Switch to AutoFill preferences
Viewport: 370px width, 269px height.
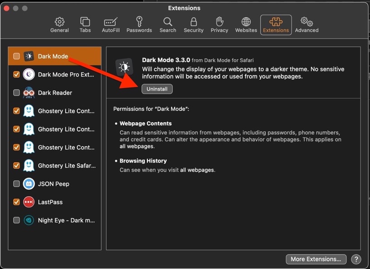click(x=111, y=25)
